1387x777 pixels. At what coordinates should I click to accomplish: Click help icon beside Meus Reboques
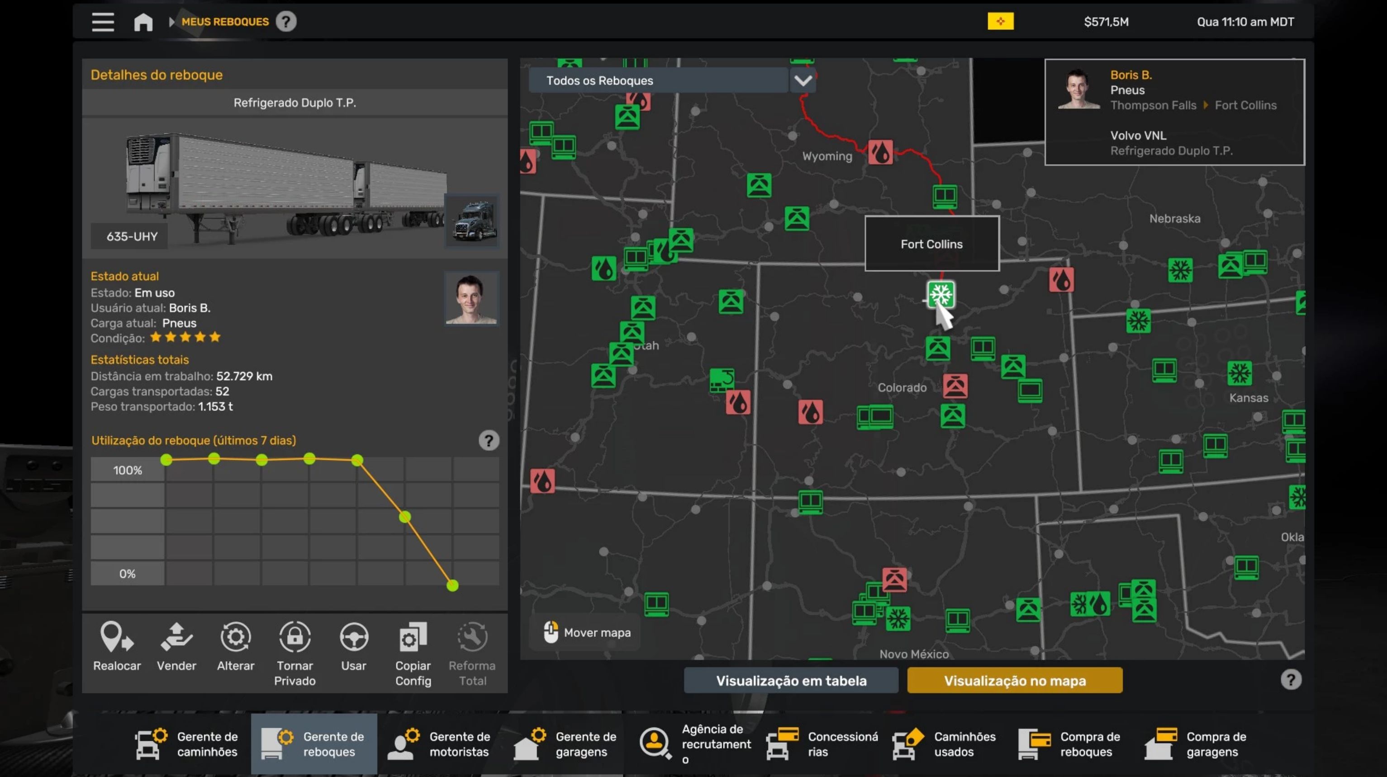pos(286,22)
